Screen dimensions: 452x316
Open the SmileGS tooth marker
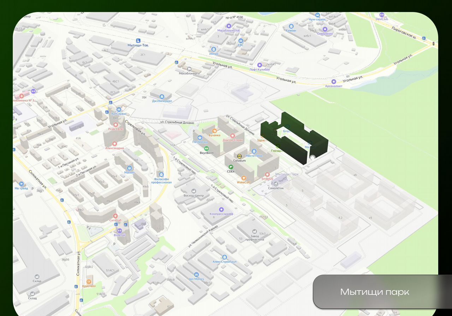(267, 174)
